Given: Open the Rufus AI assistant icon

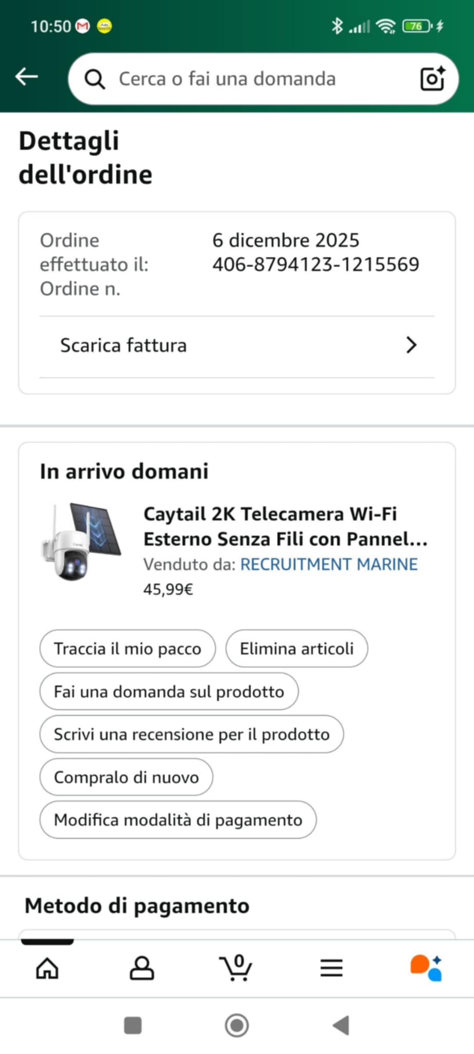Looking at the screenshot, I should click(426, 968).
